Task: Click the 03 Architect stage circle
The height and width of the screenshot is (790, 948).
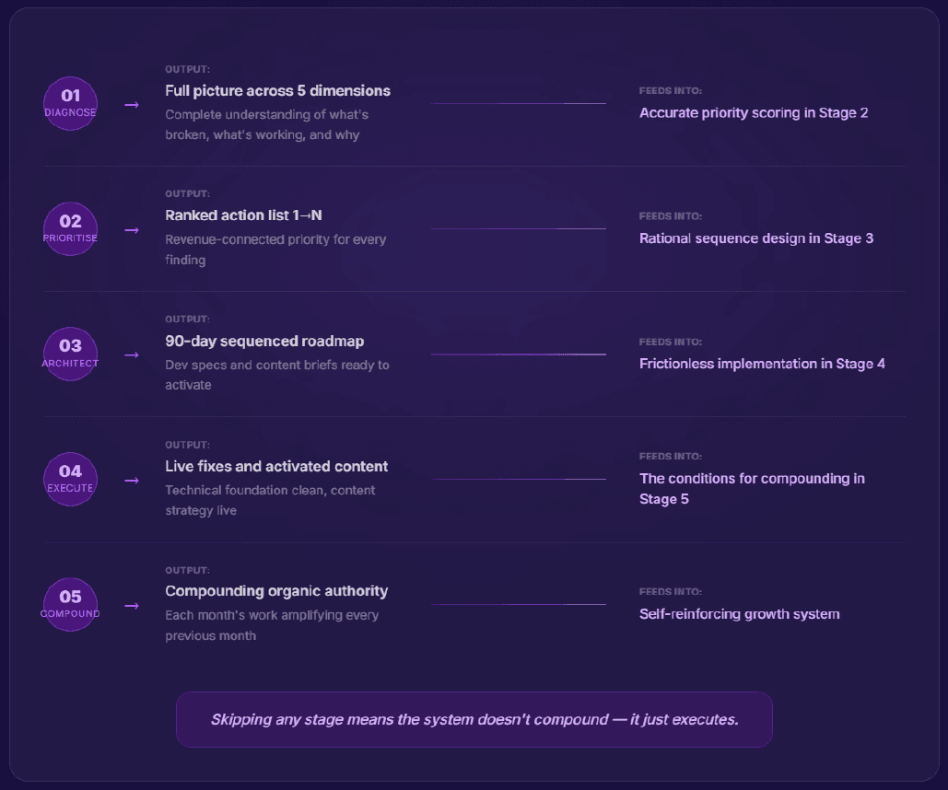Action: click(x=70, y=354)
